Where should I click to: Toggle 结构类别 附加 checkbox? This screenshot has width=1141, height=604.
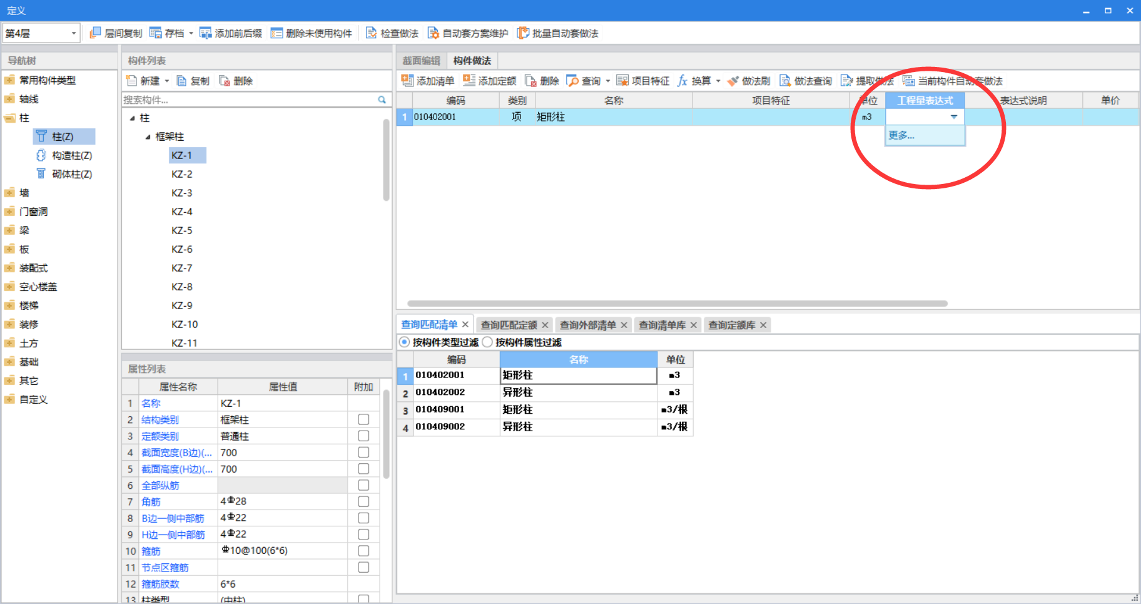tap(363, 419)
